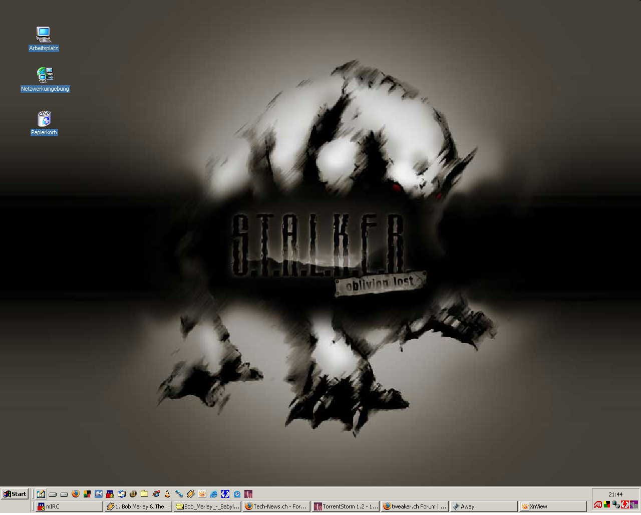Open the Bob_Marley_-_Babyl... folder window

[207, 506]
